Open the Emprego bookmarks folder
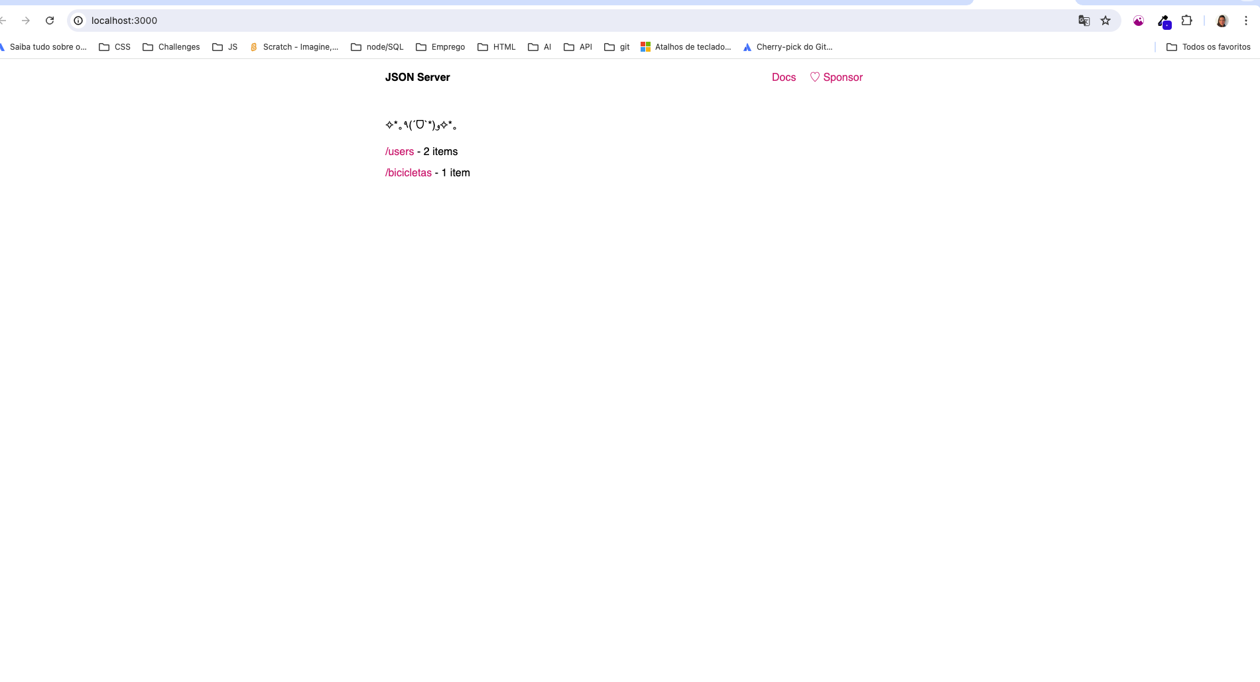 [440, 47]
